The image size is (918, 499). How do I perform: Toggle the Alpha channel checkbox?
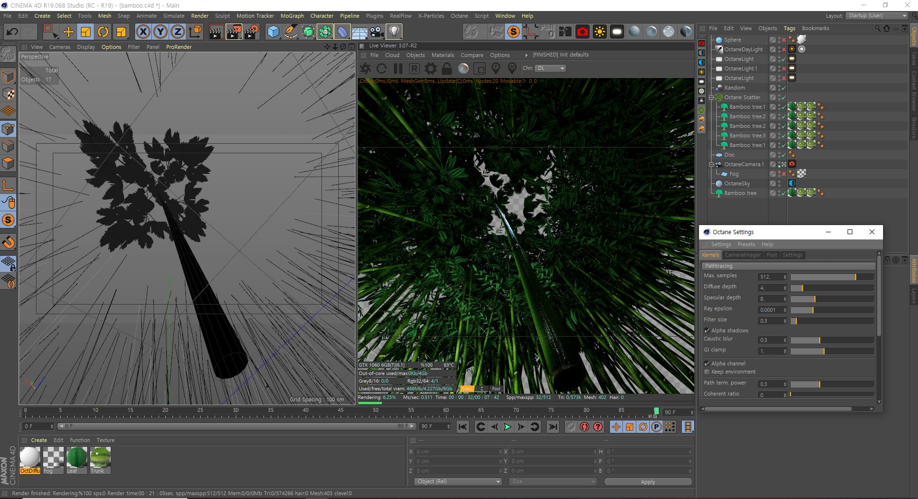[707, 363]
